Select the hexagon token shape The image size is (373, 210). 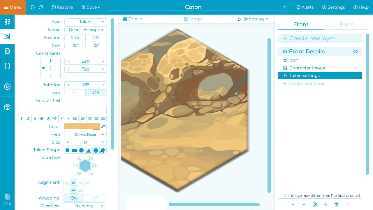click(x=96, y=150)
